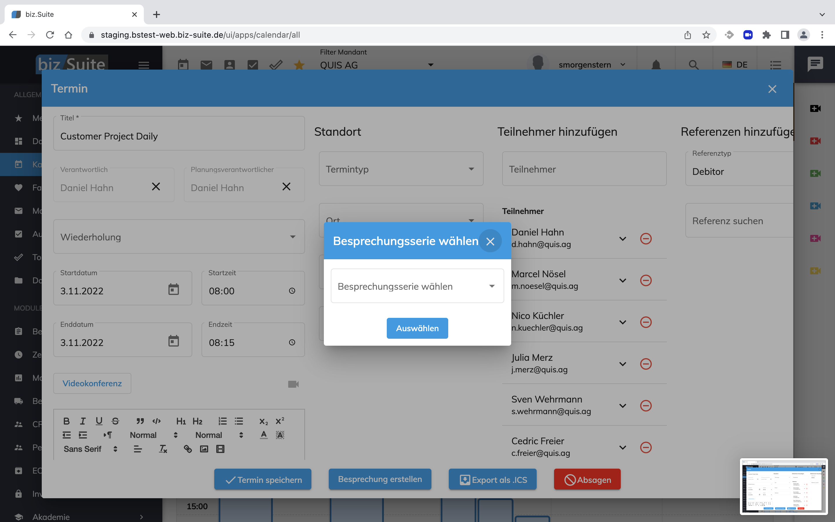Open the Enddatum calendar picker
835x522 pixels.
coord(174,341)
